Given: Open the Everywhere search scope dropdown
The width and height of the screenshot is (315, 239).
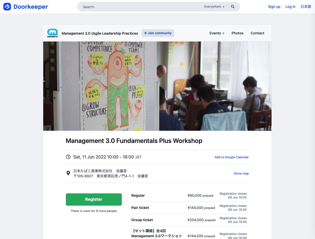Looking at the screenshot, I should tap(214, 7).
